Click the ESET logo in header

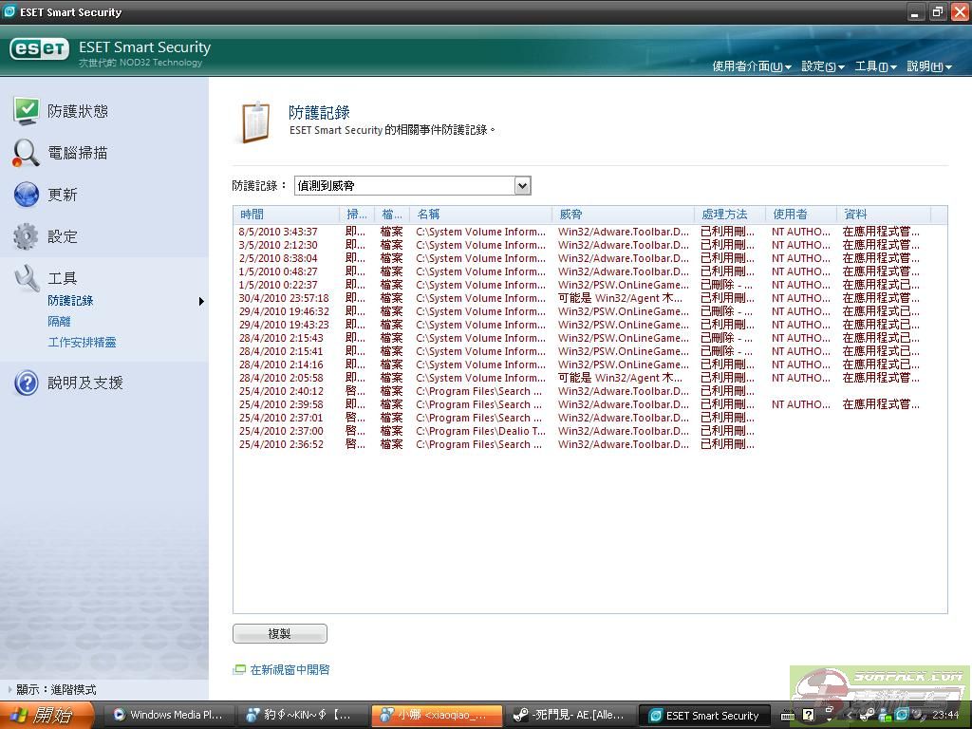(39, 50)
